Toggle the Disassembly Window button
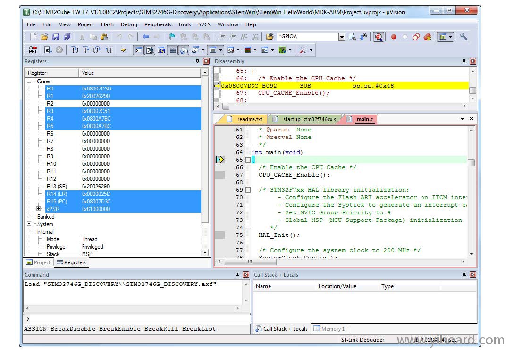This screenshot has height=350, width=506. [150, 50]
